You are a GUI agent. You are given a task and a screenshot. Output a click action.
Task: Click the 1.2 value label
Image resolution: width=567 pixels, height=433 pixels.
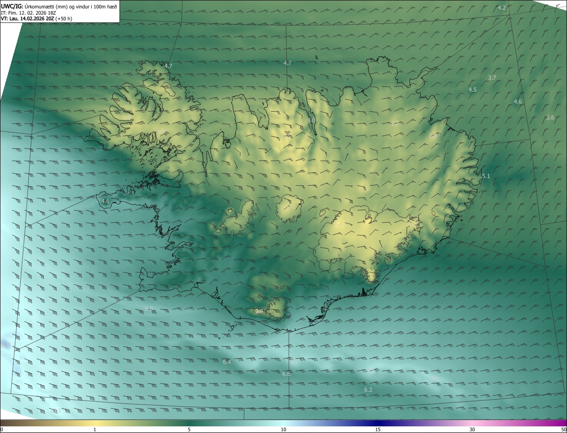(x=338, y=224)
